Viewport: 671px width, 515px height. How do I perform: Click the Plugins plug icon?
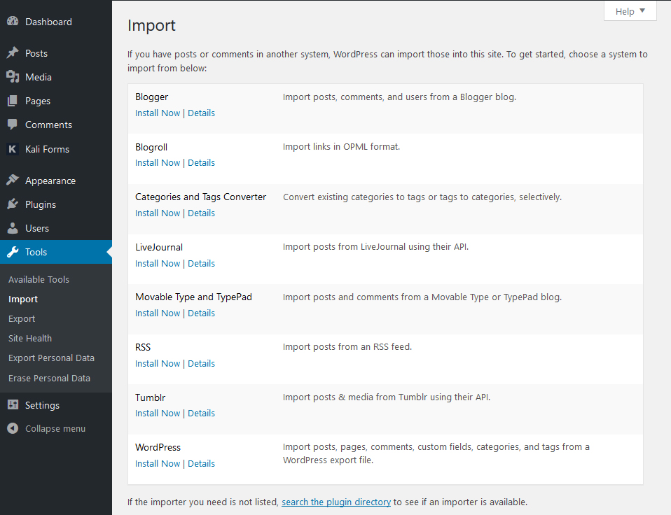click(x=13, y=204)
